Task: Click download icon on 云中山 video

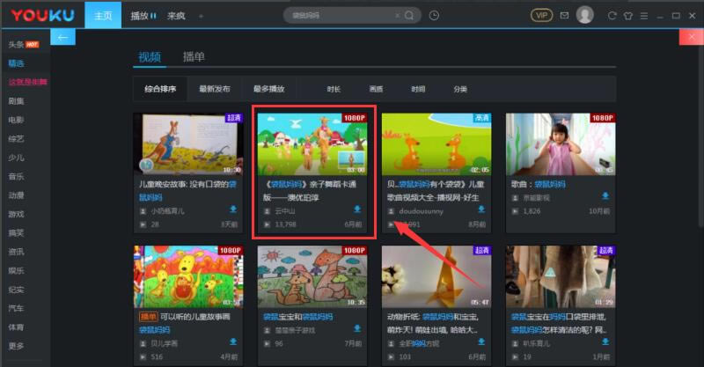Action: tap(357, 209)
